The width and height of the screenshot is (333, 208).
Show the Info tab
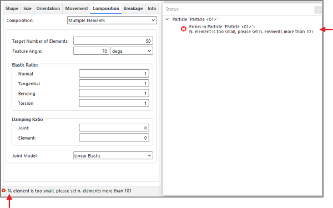[x=152, y=8]
